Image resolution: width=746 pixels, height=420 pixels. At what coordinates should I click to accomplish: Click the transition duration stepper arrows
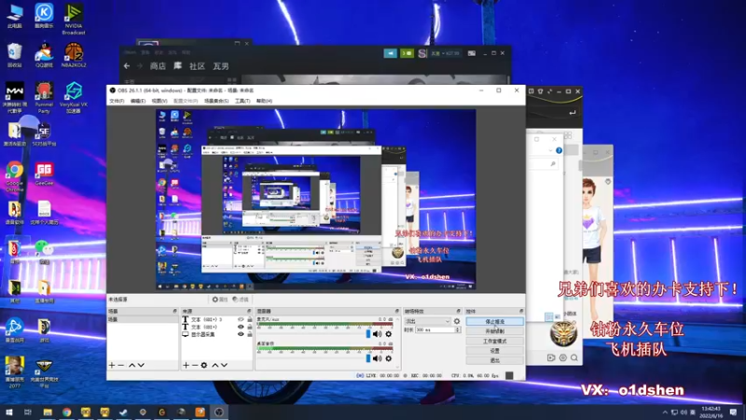click(458, 329)
